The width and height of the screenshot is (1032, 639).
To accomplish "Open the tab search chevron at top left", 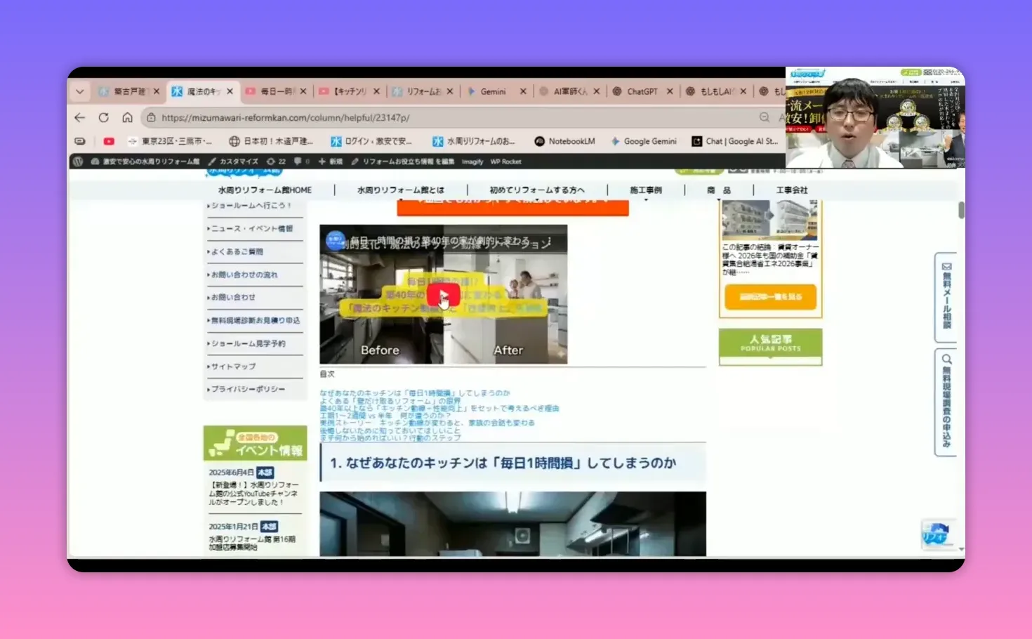I will tap(79, 91).
